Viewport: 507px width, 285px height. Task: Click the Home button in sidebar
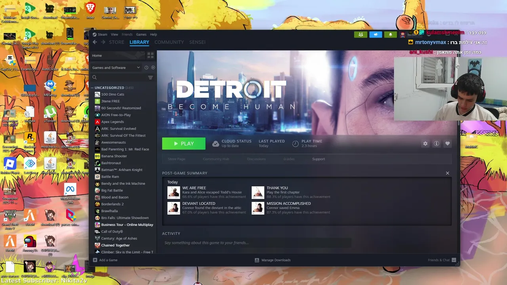click(117, 55)
